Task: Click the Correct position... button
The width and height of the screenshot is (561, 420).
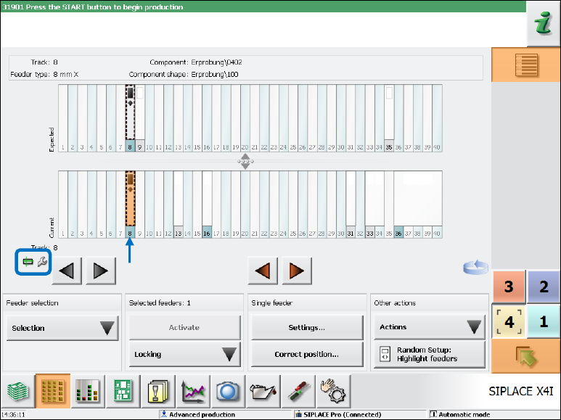Action: coord(307,354)
